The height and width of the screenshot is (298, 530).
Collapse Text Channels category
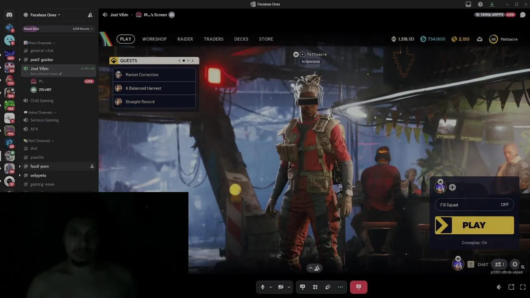tap(39, 141)
